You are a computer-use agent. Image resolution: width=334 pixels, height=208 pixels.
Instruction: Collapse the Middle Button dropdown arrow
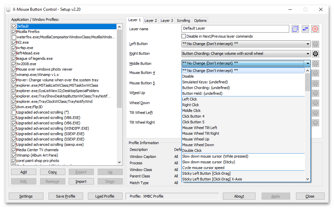308,64
